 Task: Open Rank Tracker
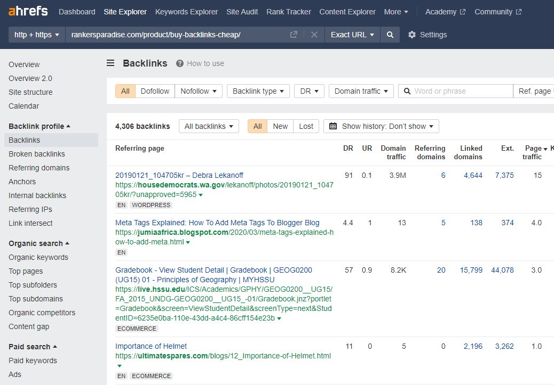[289, 12]
